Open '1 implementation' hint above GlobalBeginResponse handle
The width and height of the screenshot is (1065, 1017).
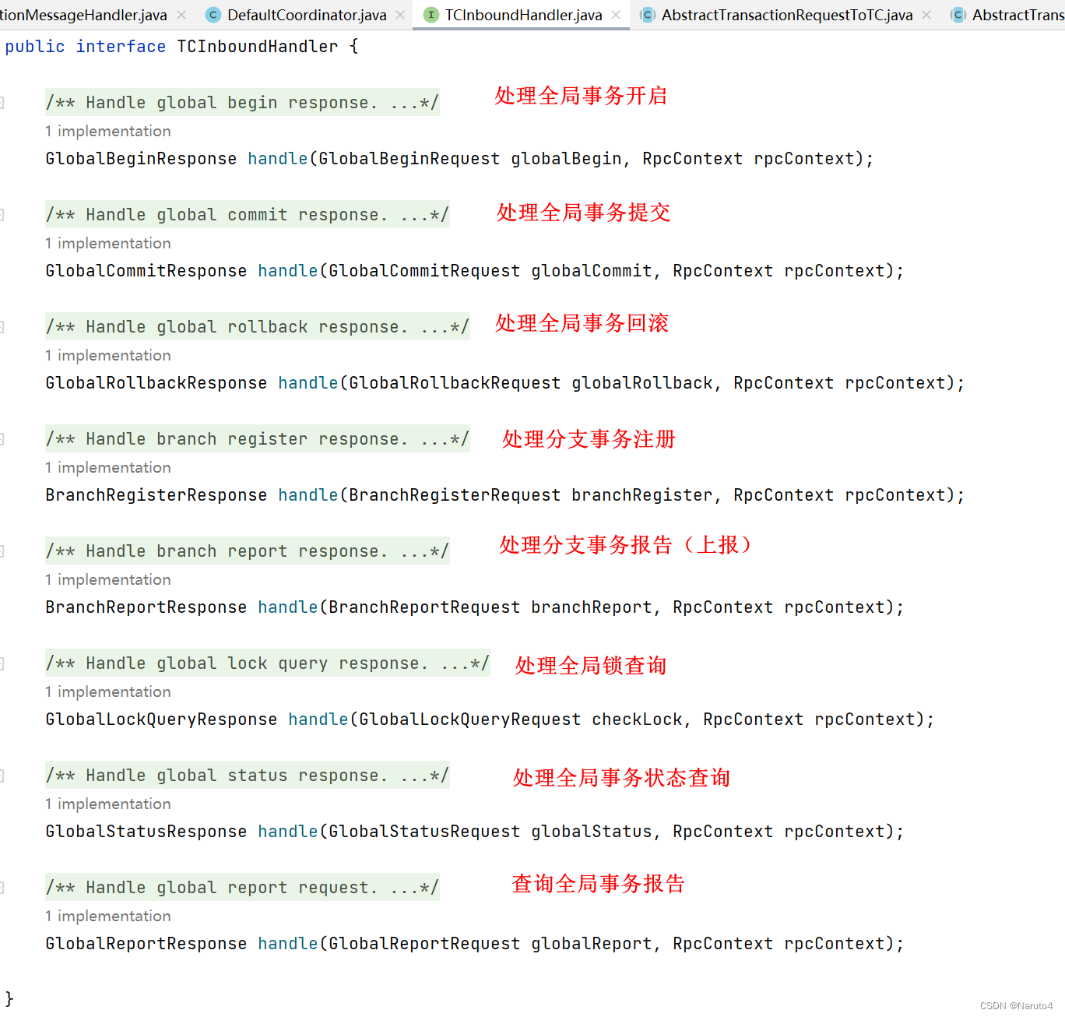(x=107, y=131)
